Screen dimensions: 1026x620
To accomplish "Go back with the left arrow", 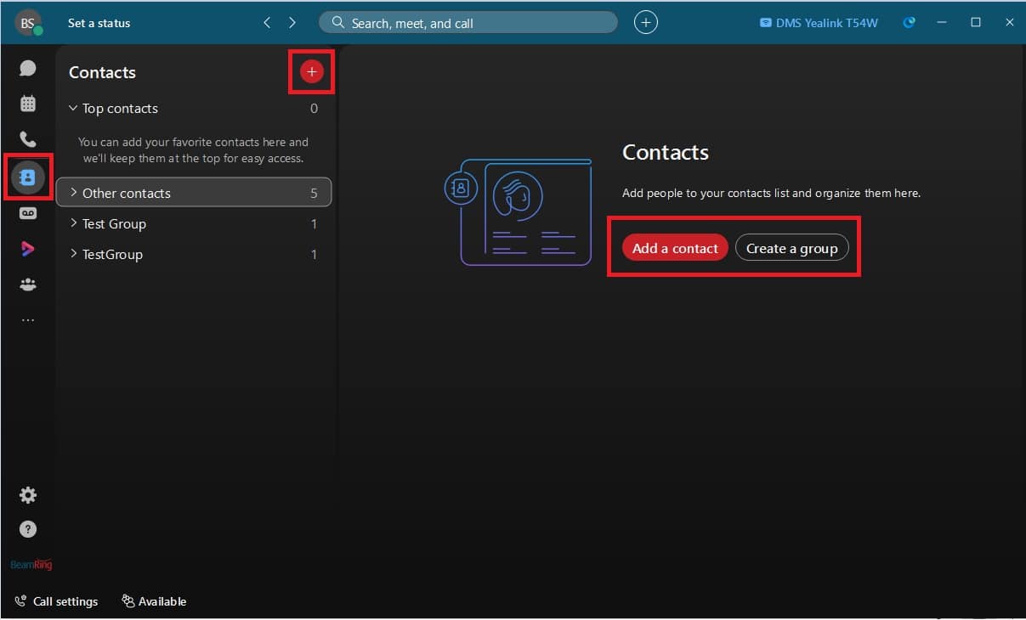I will tap(267, 23).
